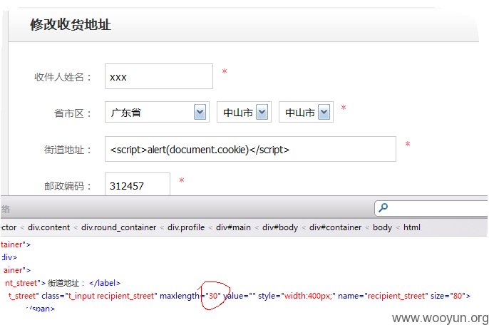This screenshot has height=325, width=489.
Task: Click the name value "recipient_street"
Action: tap(396, 296)
